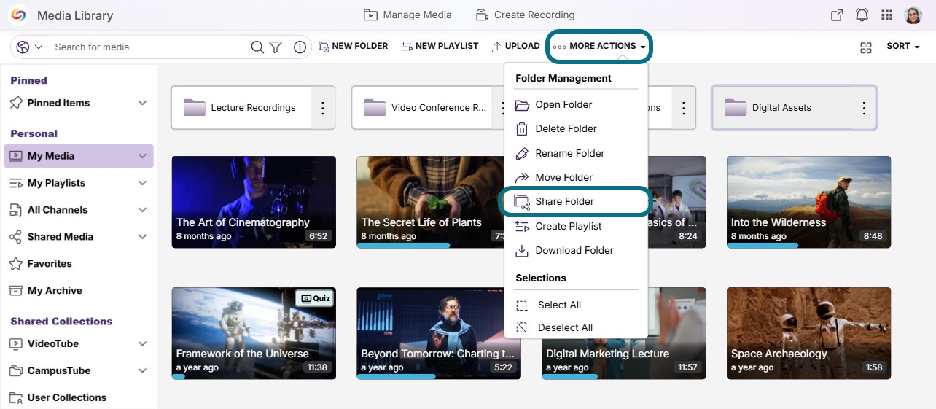Expand Pinned Items chevron
The width and height of the screenshot is (936, 409).
142,103
